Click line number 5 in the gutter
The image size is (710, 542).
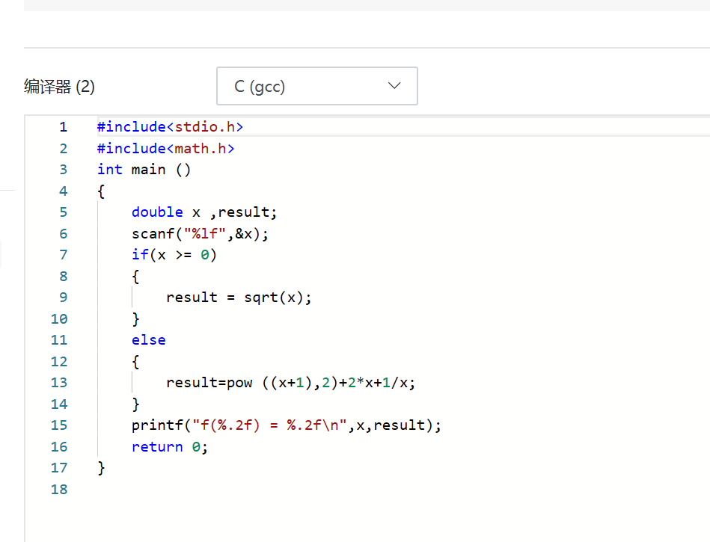tap(63, 212)
